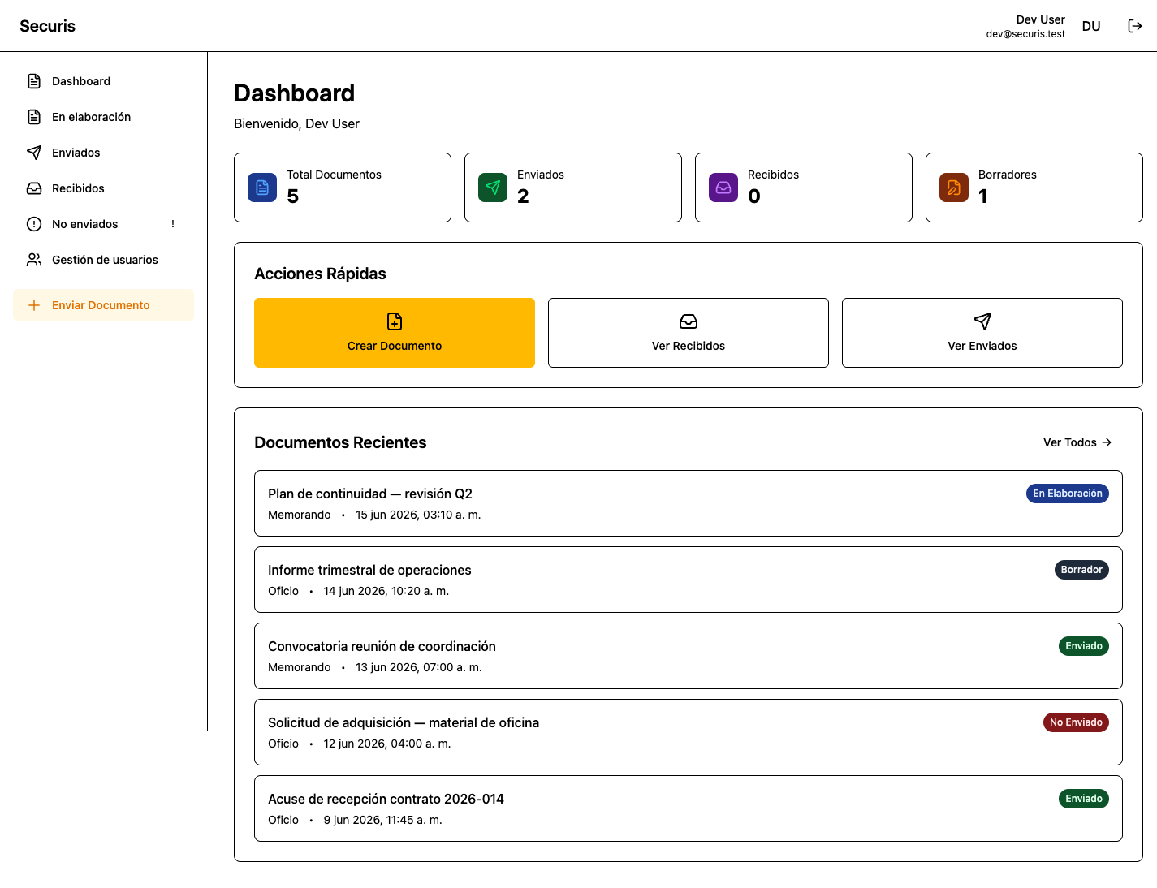Open Solicitud de adquisición — material de oficina
This screenshot has height=888, width=1157.
689,732
